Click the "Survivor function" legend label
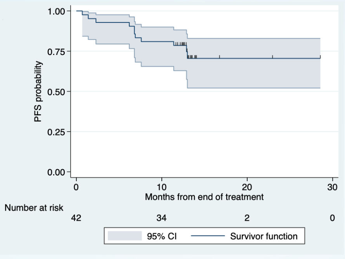The image size is (345, 259). (x=264, y=236)
